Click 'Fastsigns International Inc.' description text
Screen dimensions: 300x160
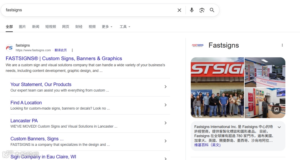point(234,133)
